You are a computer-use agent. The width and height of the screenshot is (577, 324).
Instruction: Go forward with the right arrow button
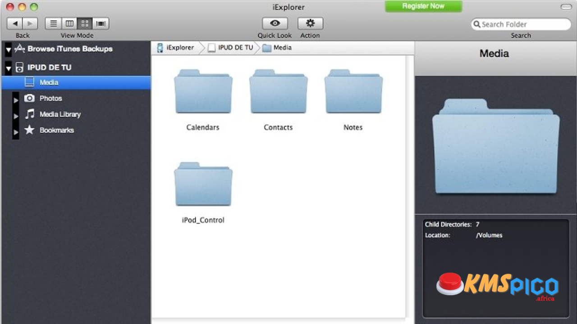(x=30, y=23)
